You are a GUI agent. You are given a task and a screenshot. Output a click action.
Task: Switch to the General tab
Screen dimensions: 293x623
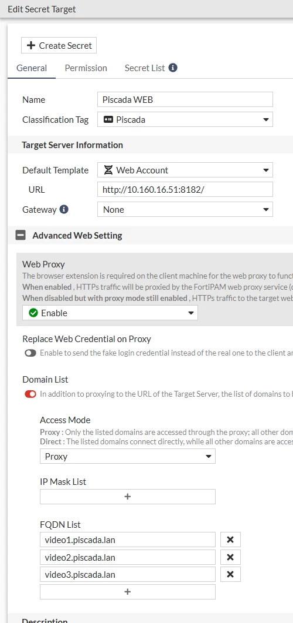point(32,68)
